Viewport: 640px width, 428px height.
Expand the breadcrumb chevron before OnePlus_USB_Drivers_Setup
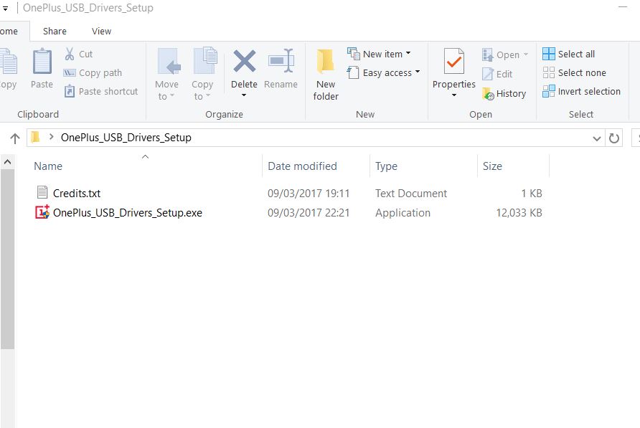[x=52, y=137]
